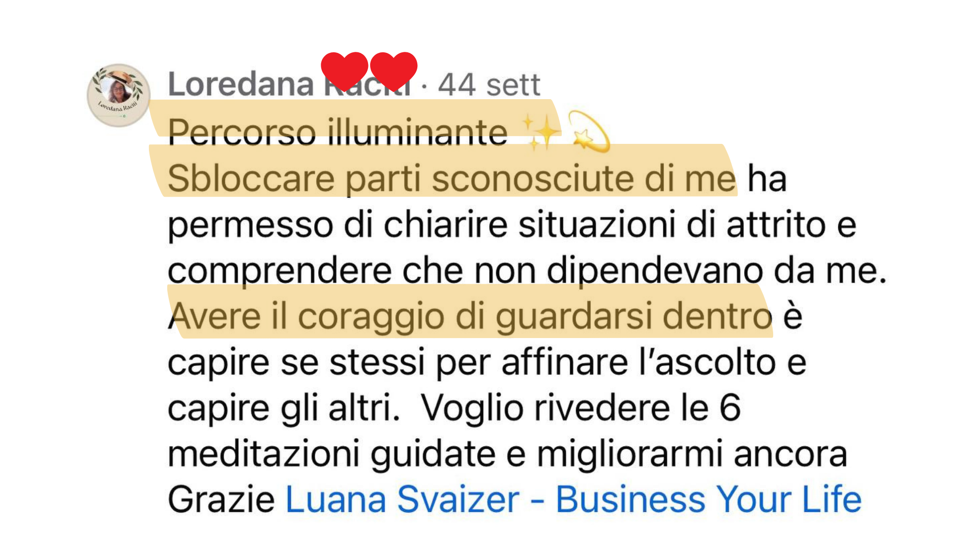The height and width of the screenshot is (549, 976).
Task: Click Loredana's round profile picture
Action: pos(119,96)
